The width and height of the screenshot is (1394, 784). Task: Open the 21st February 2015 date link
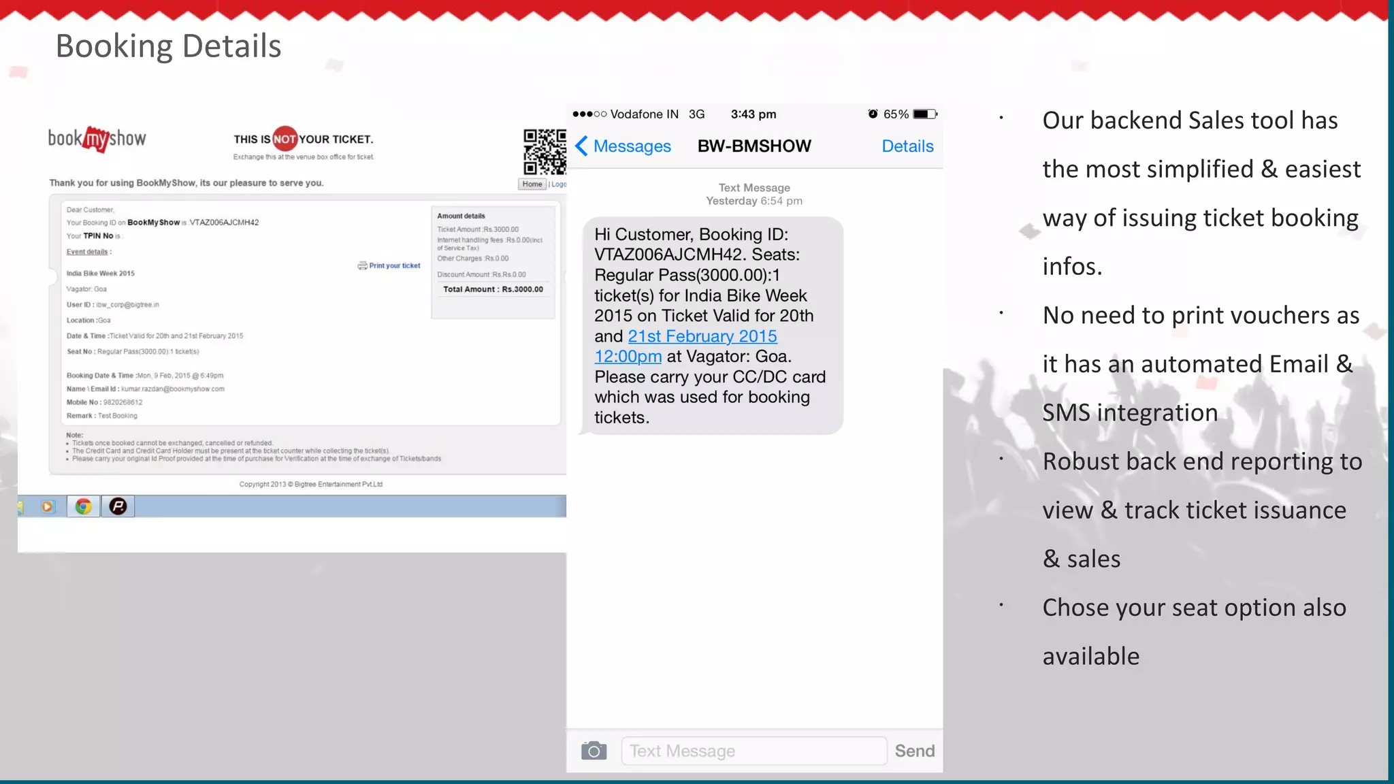coord(702,336)
